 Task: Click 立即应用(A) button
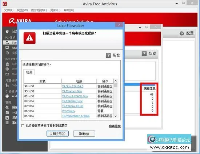click(57, 134)
